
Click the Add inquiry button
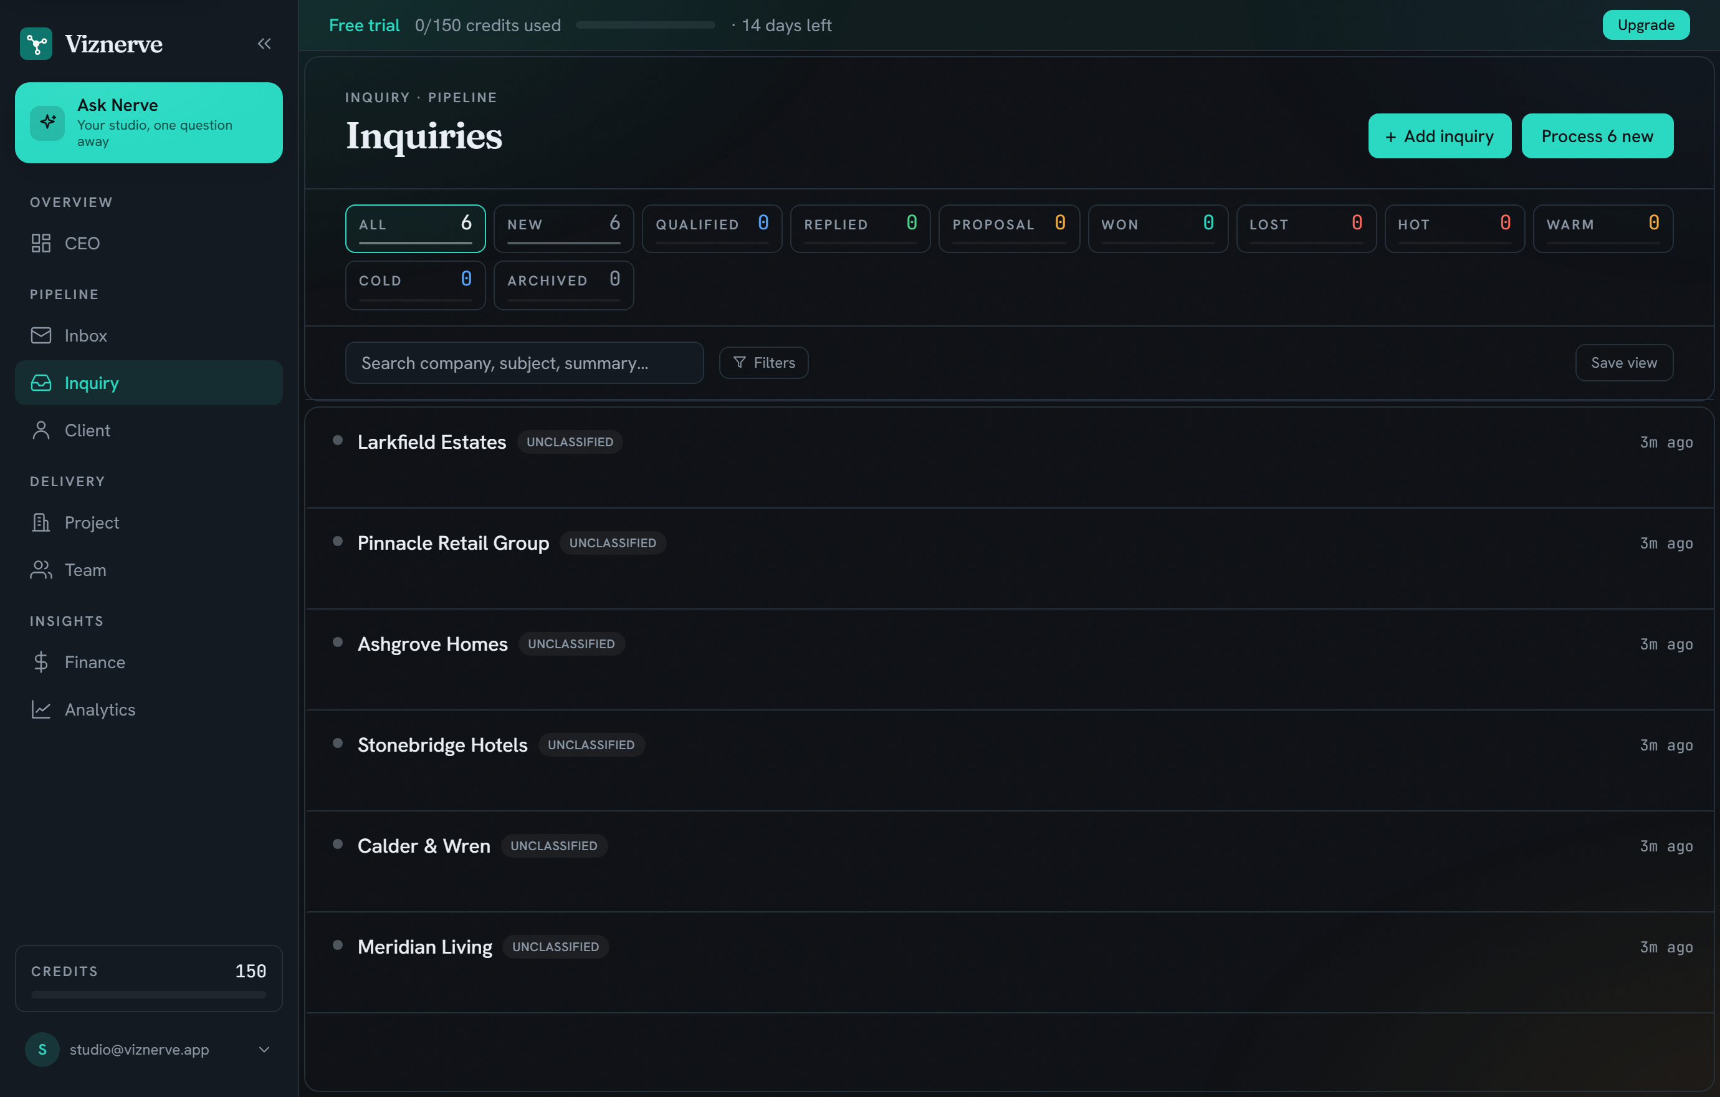pos(1440,136)
